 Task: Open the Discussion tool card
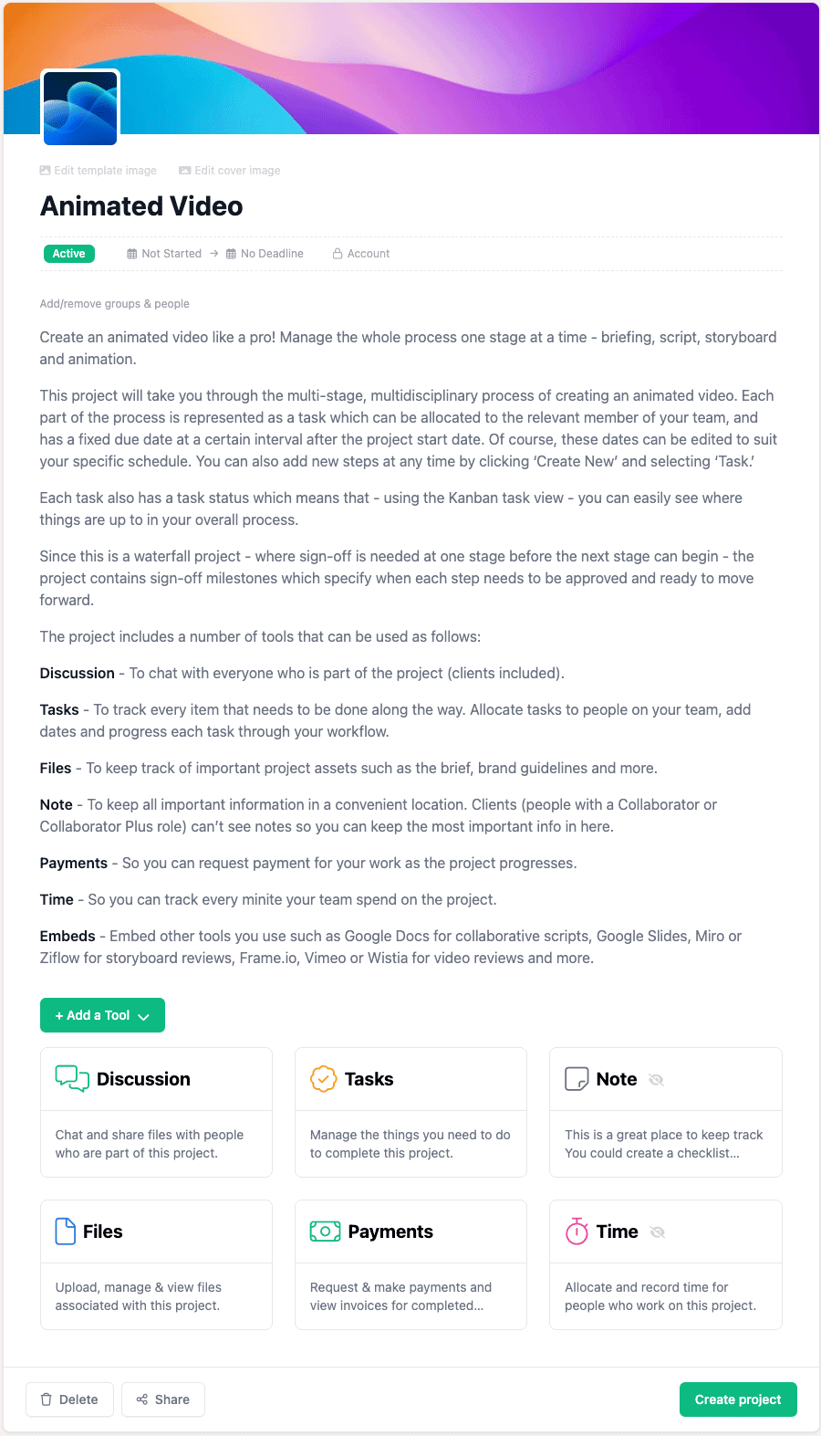[x=156, y=1112]
